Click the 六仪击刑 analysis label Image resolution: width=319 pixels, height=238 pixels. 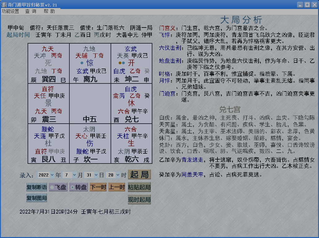tap(170, 48)
